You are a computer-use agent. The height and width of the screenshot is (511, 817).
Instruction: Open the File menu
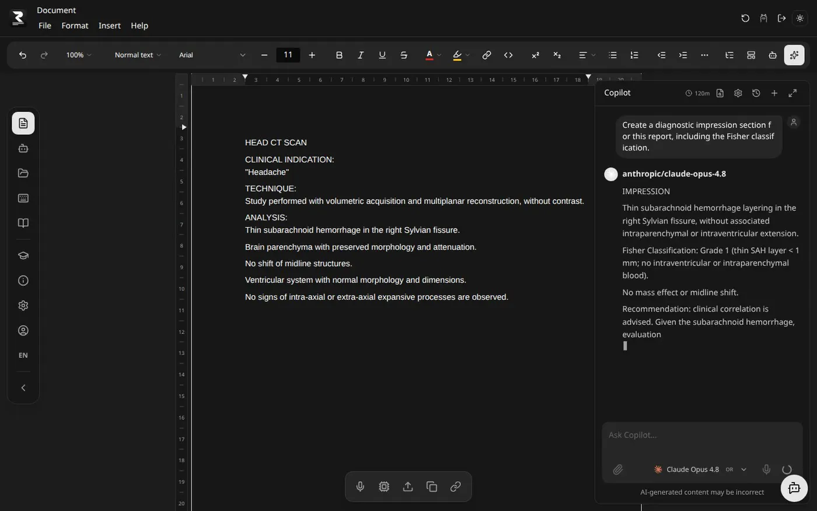[x=45, y=26]
